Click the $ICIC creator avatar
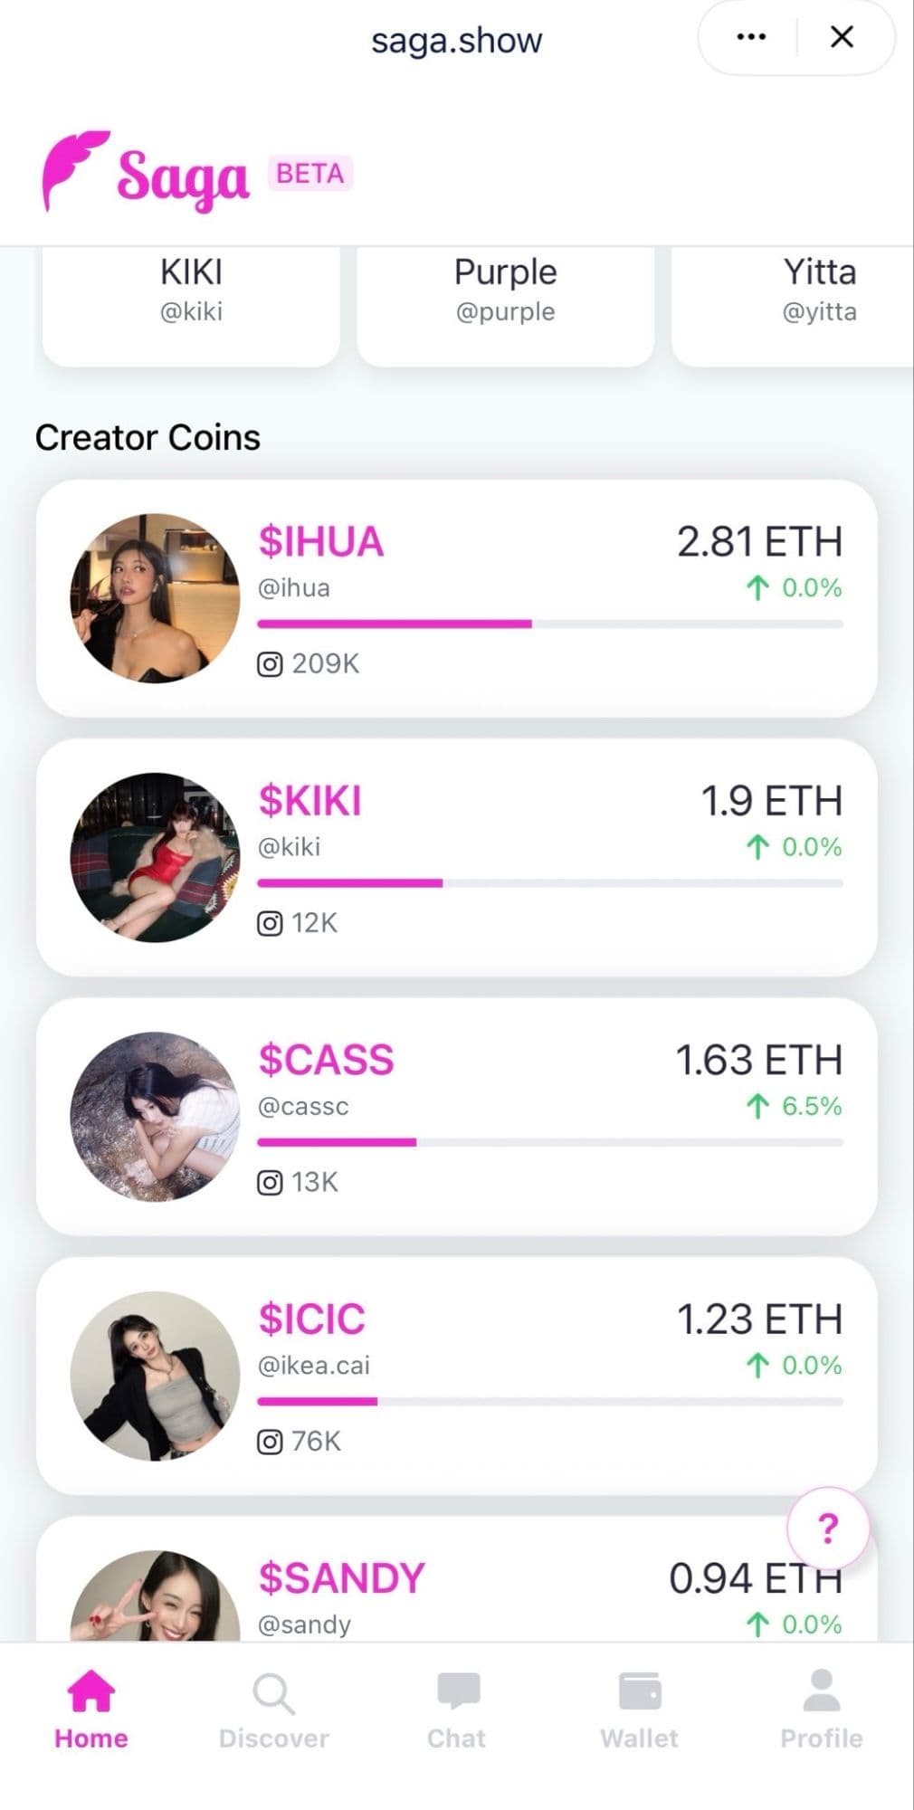Screen dimensions: 914x1810 click(155, 1376)
